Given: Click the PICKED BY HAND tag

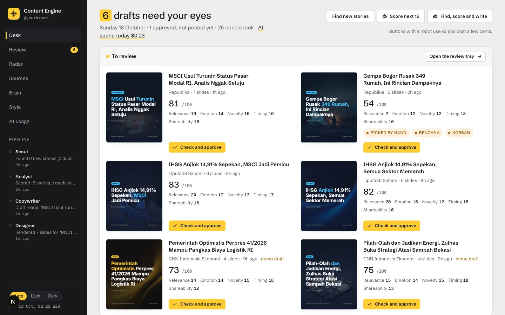Looking at the screenshot, I should (386, 133).
